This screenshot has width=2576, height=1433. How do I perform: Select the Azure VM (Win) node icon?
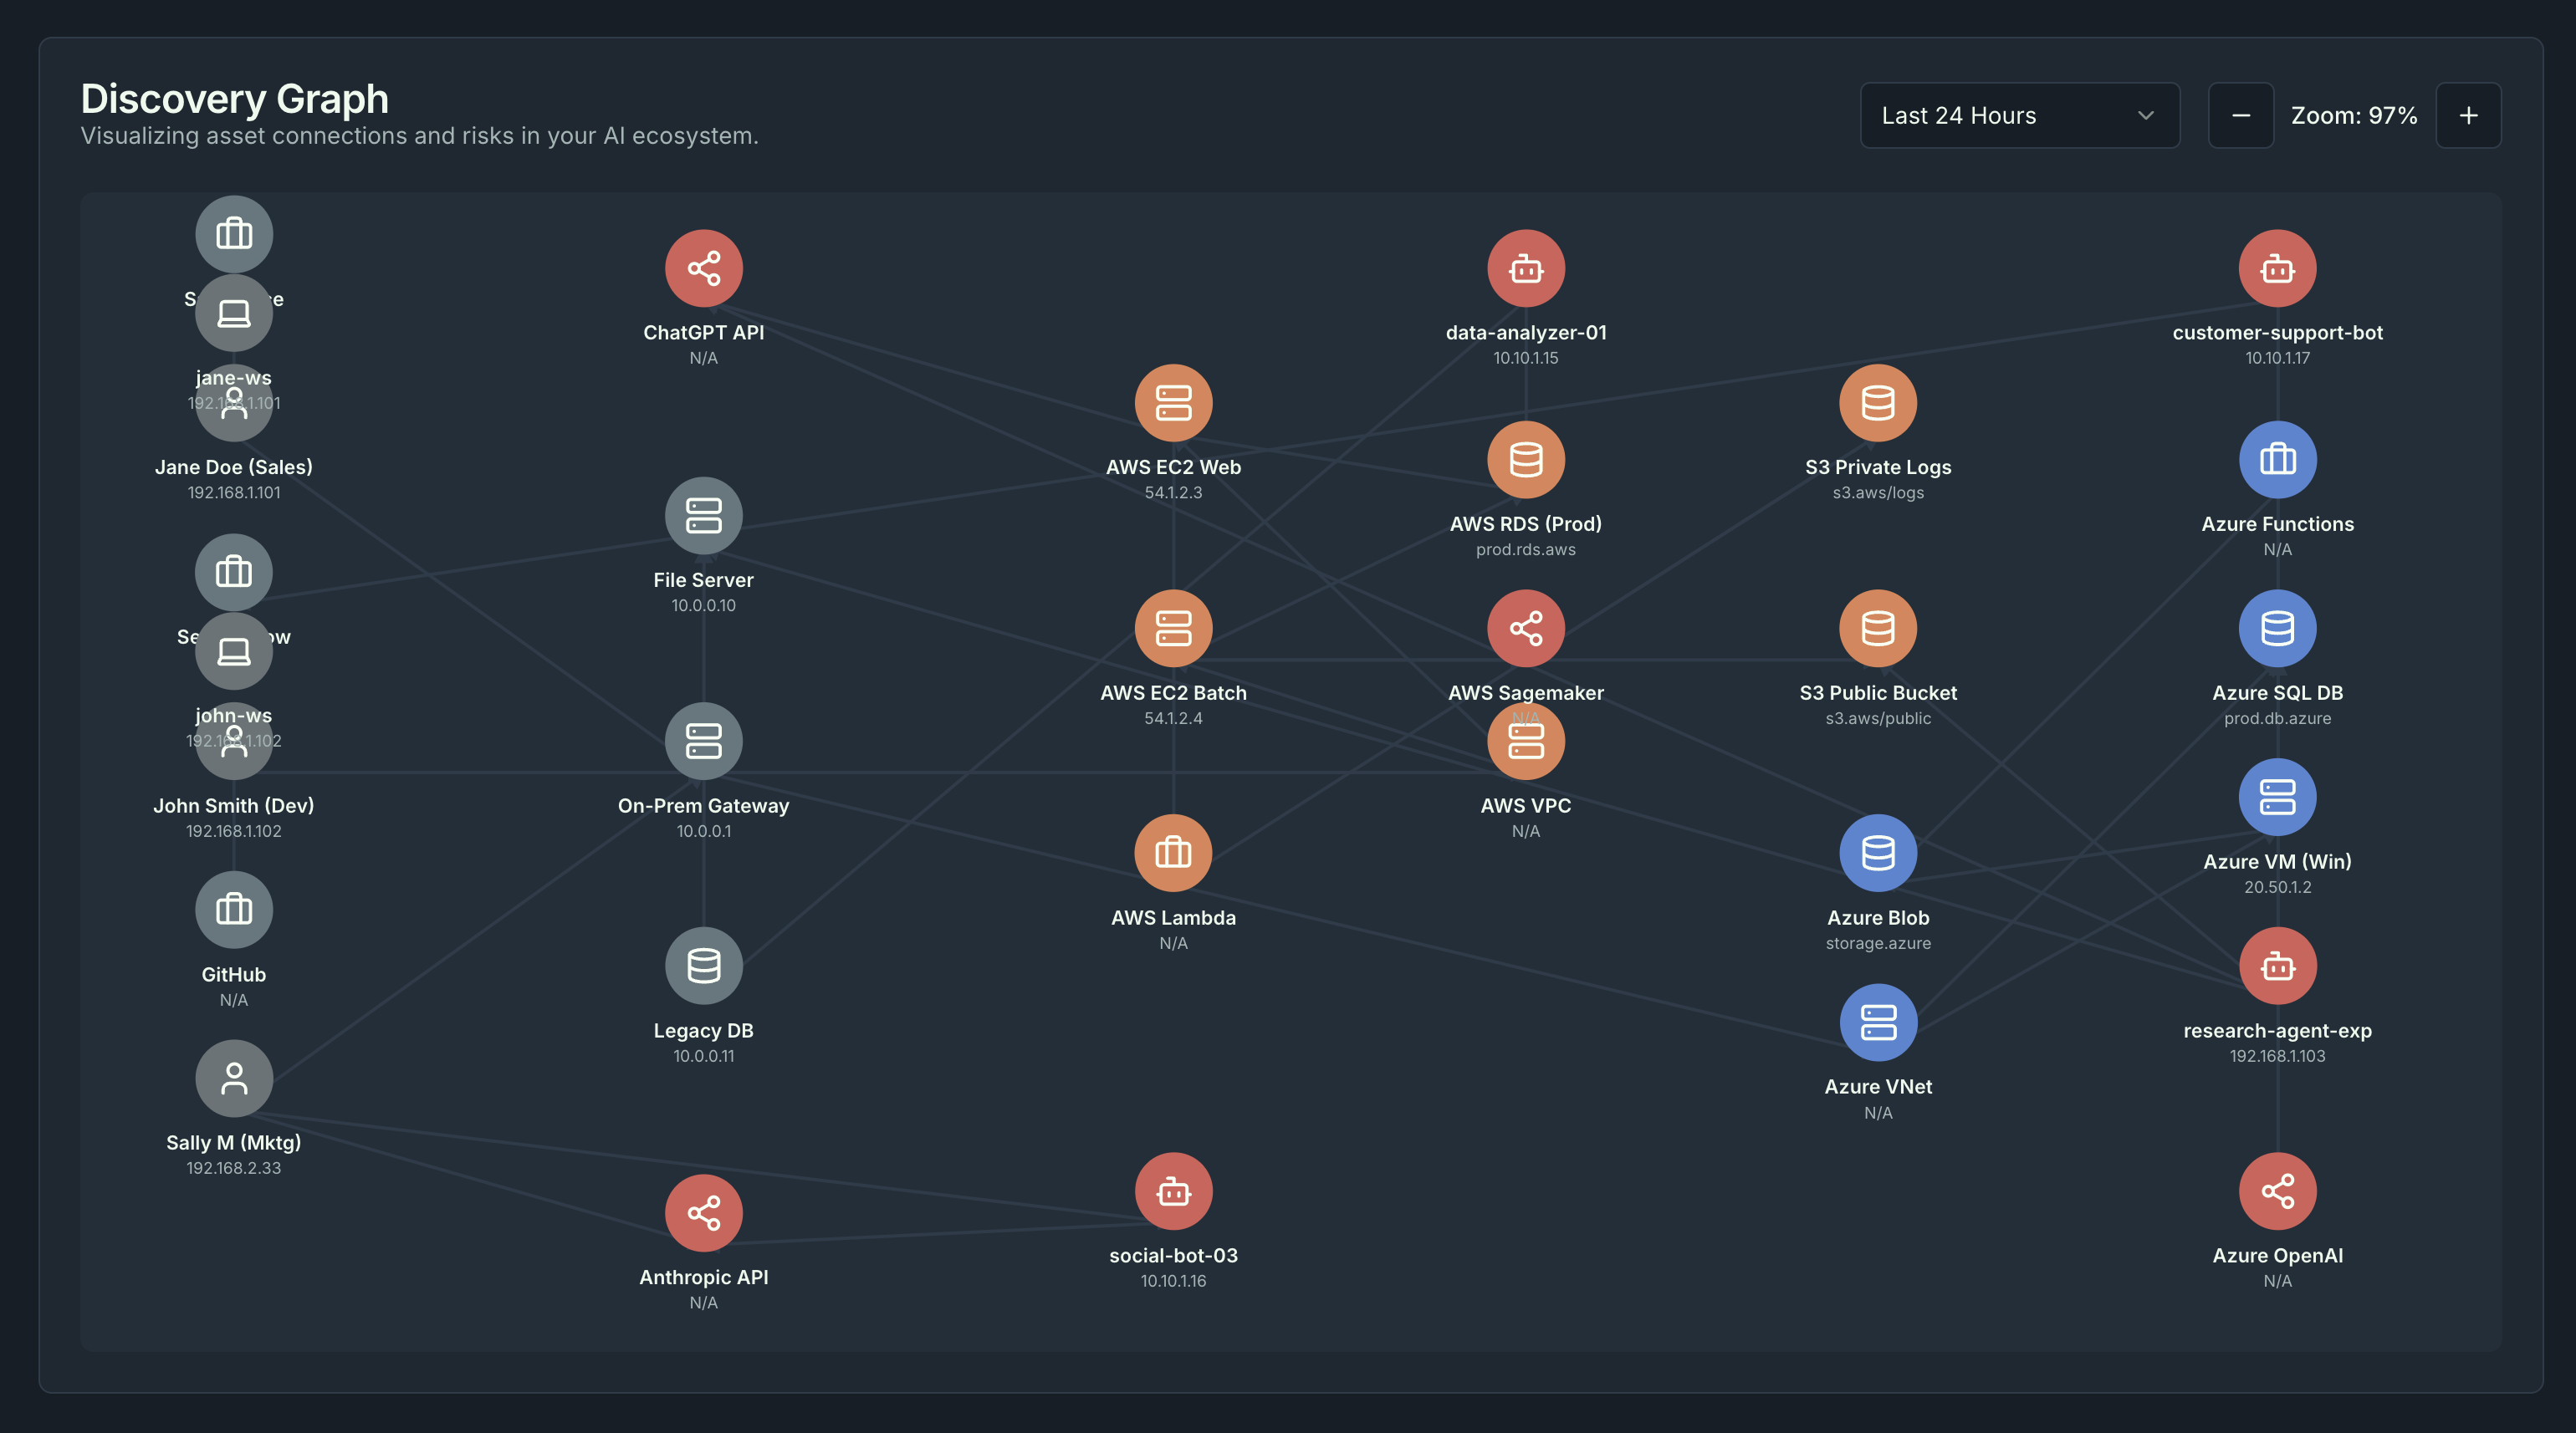tap(2277, 798)
